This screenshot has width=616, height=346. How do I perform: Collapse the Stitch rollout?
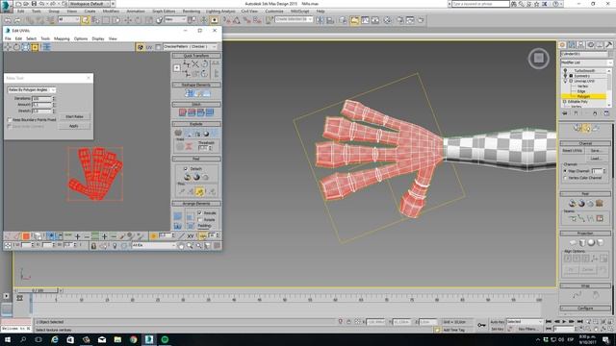pos(196,105)
